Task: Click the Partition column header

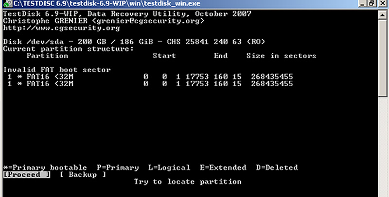Action: click(47, 56)
